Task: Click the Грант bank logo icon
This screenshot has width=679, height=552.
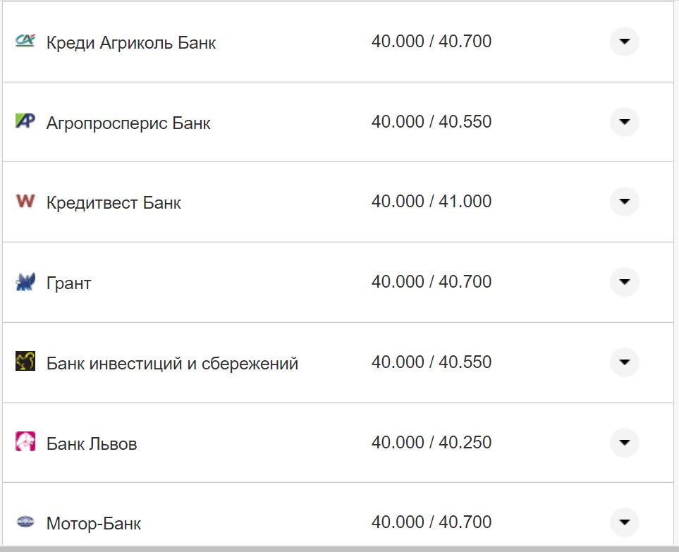Action: pyautogui.click(x=25, y=281)
